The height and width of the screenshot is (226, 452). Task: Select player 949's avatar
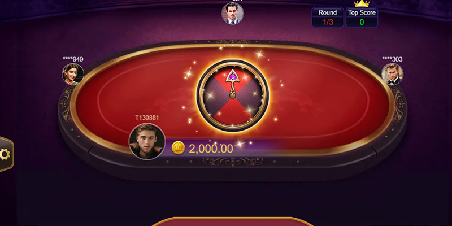73,75
